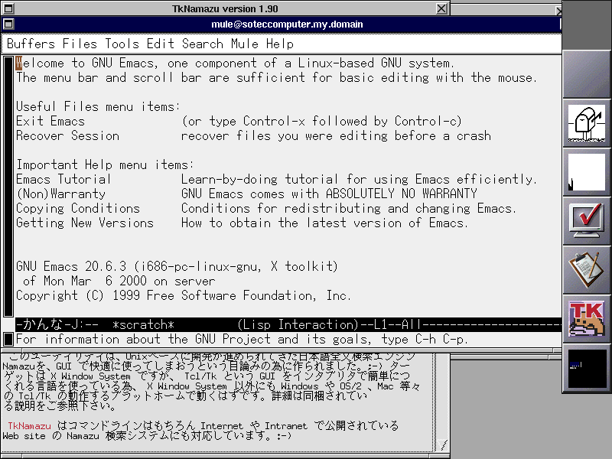The width and height of the screenshot is (612, 459).
Task: Open the Help menu
Action: [279, 44]
